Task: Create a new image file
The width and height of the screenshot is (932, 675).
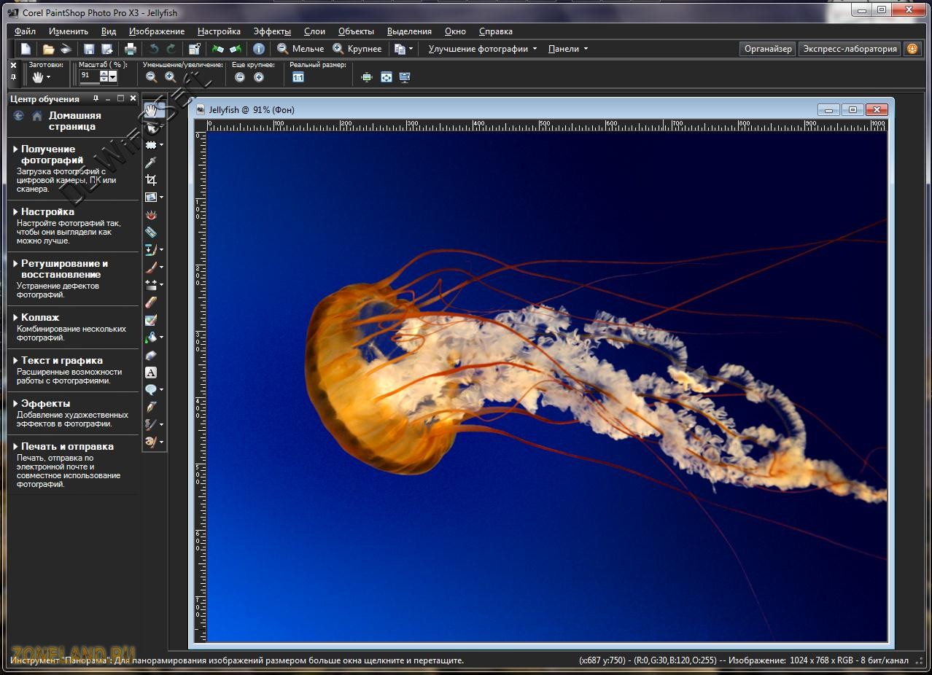Action: tap(26, 49)
